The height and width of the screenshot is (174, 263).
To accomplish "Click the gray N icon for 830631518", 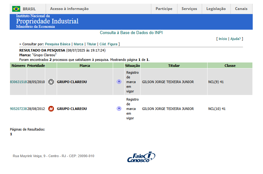I will [x=51, y=82].
